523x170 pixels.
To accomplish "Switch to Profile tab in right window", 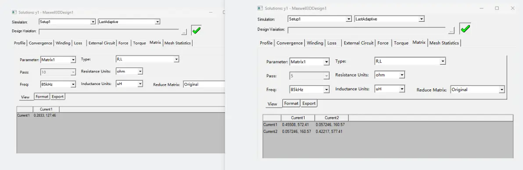I will tap(266, 43).
